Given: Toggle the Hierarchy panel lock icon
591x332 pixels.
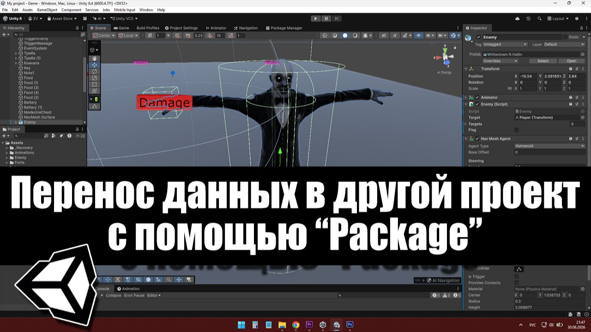Looking at the screenshot, I should (x=77, y=28).
